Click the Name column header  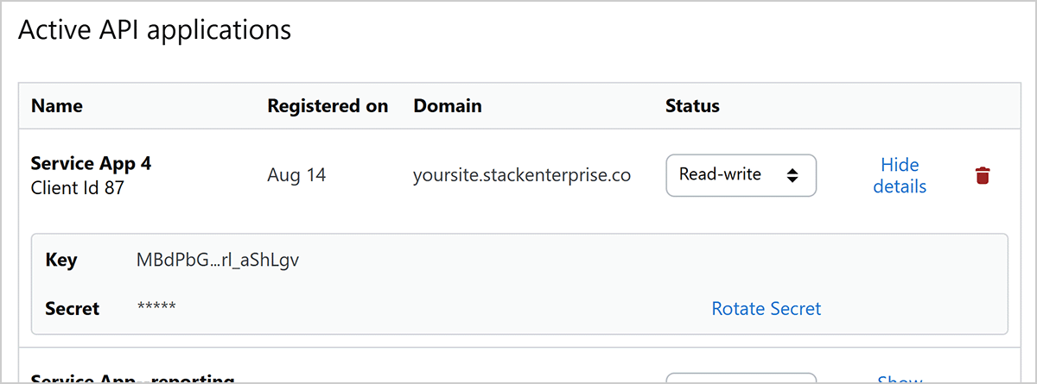click(57, 106)
